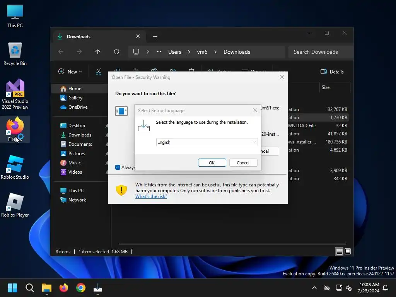Toggle the Details pane button
Viewport: 396px width, 297px height.
click(332, 72)
